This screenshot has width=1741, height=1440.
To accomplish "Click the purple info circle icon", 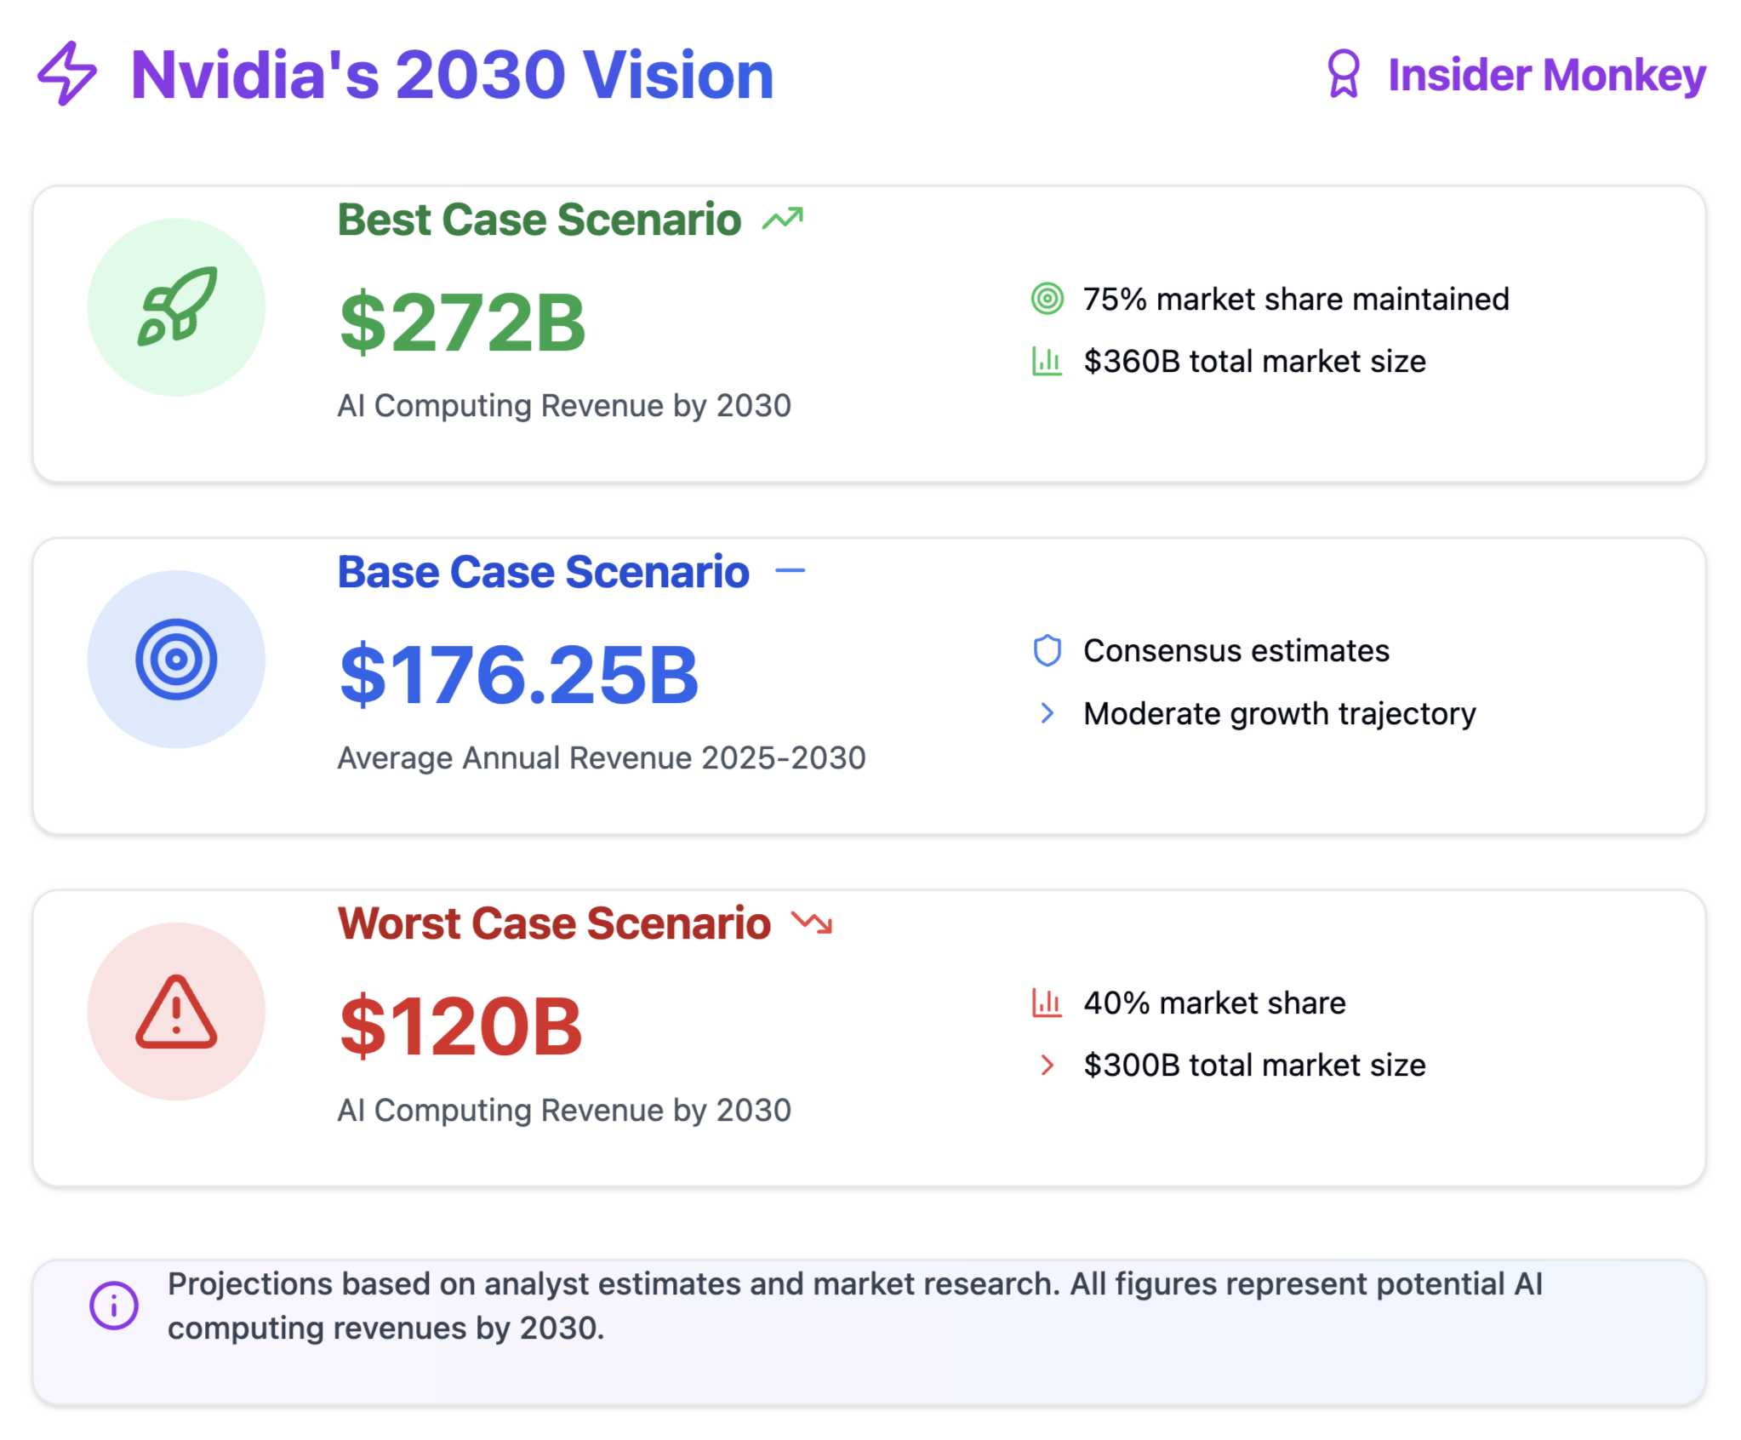I will [x=114, y=1305].
